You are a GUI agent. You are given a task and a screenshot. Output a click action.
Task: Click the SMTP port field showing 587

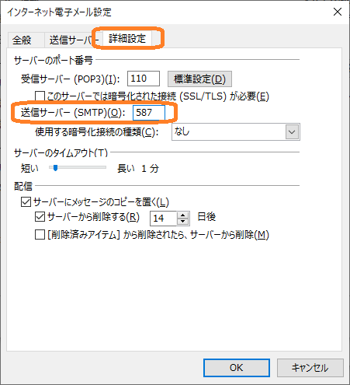[149, 113]
